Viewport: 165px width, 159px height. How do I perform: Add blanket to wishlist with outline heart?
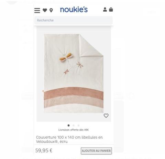106,116
